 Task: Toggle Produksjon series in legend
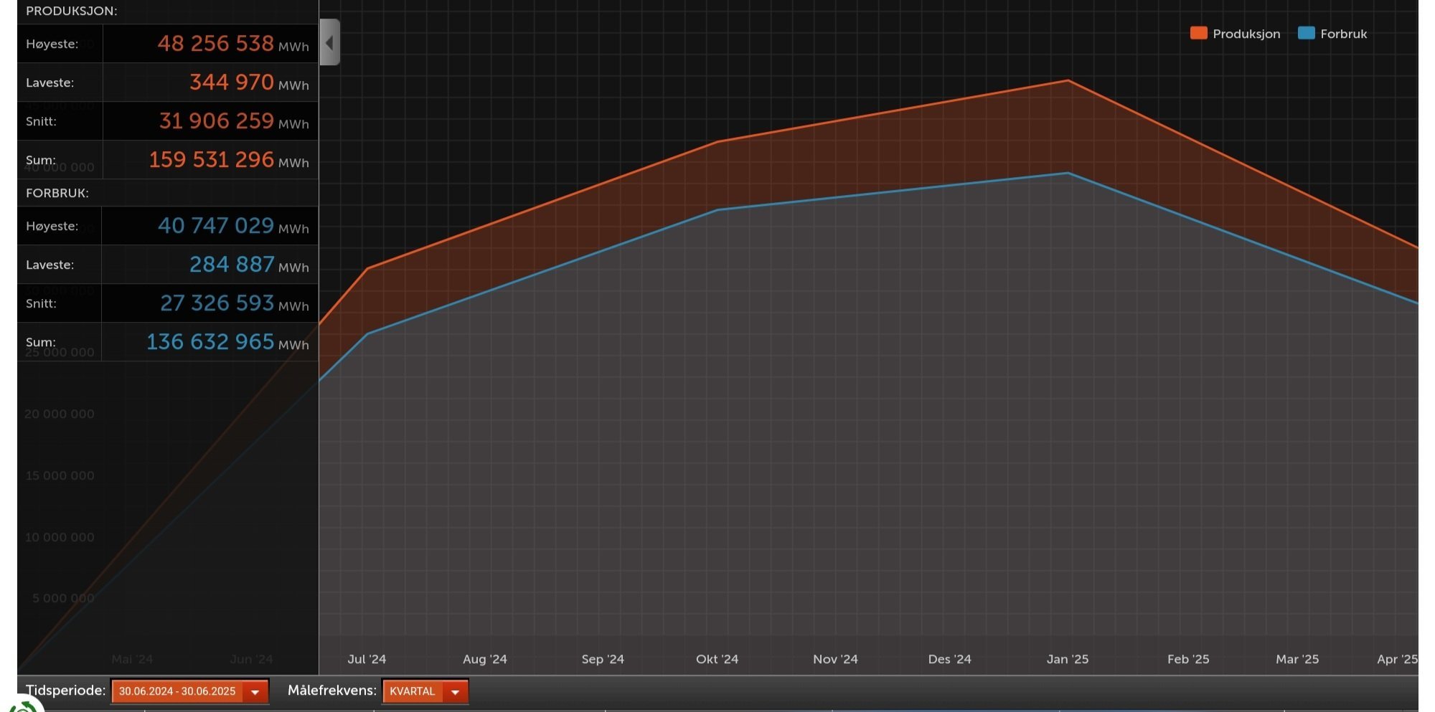point(1235,34)
